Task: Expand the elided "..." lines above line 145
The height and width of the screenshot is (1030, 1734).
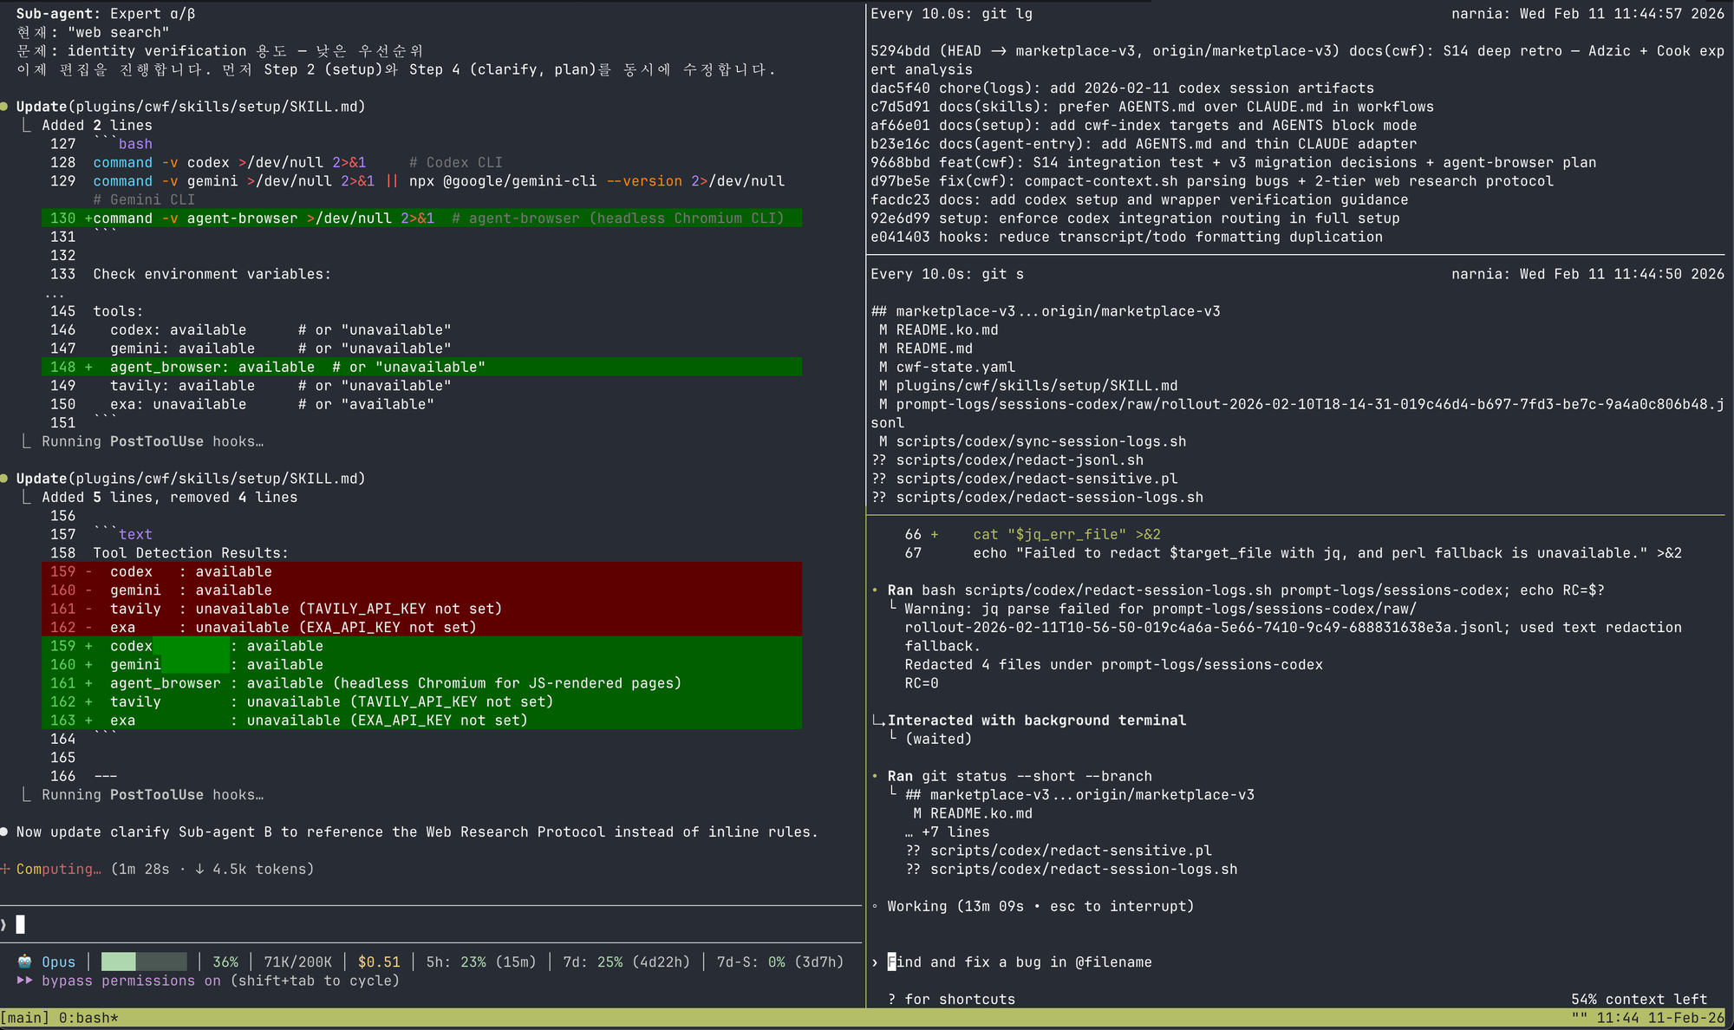Action: (x=54, y=293)
